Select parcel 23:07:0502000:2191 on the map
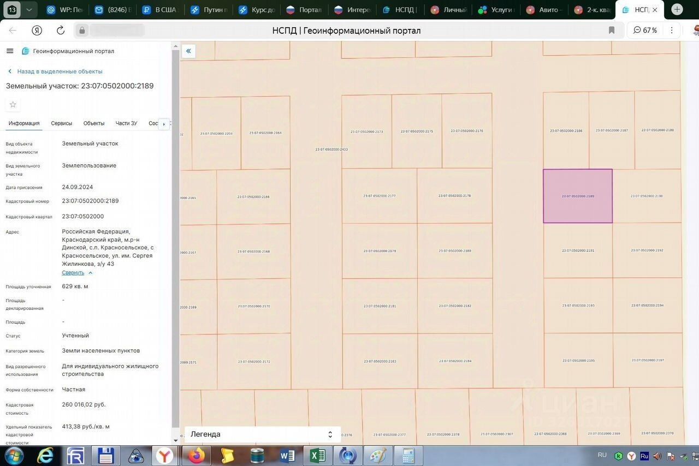The height and width of the screenshot is (466, 699). (578, 250)
